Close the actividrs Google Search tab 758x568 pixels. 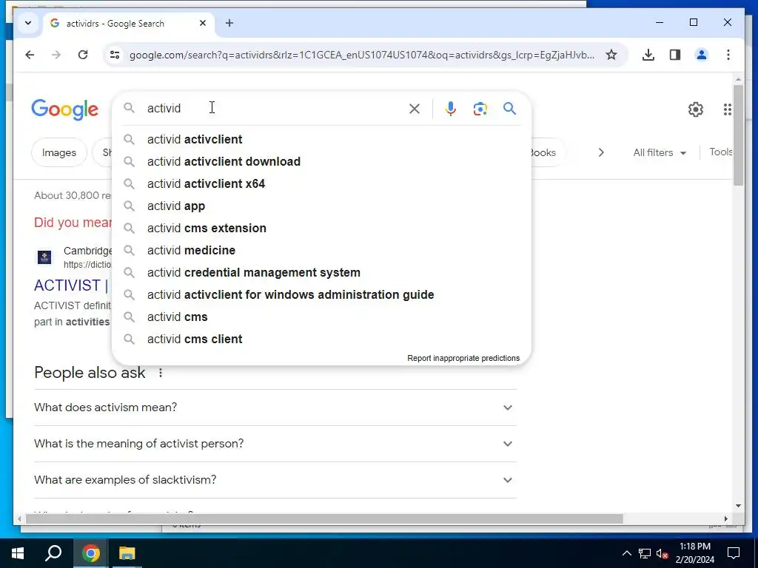tap(203, 23)
